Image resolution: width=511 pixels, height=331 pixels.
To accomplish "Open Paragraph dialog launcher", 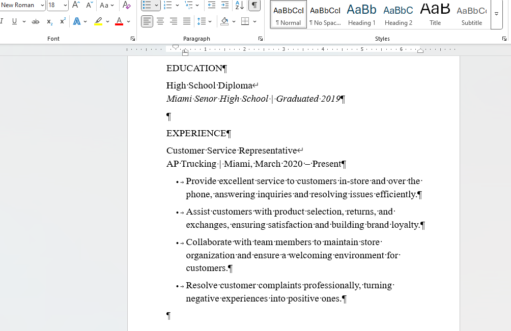I will (261, 39).
